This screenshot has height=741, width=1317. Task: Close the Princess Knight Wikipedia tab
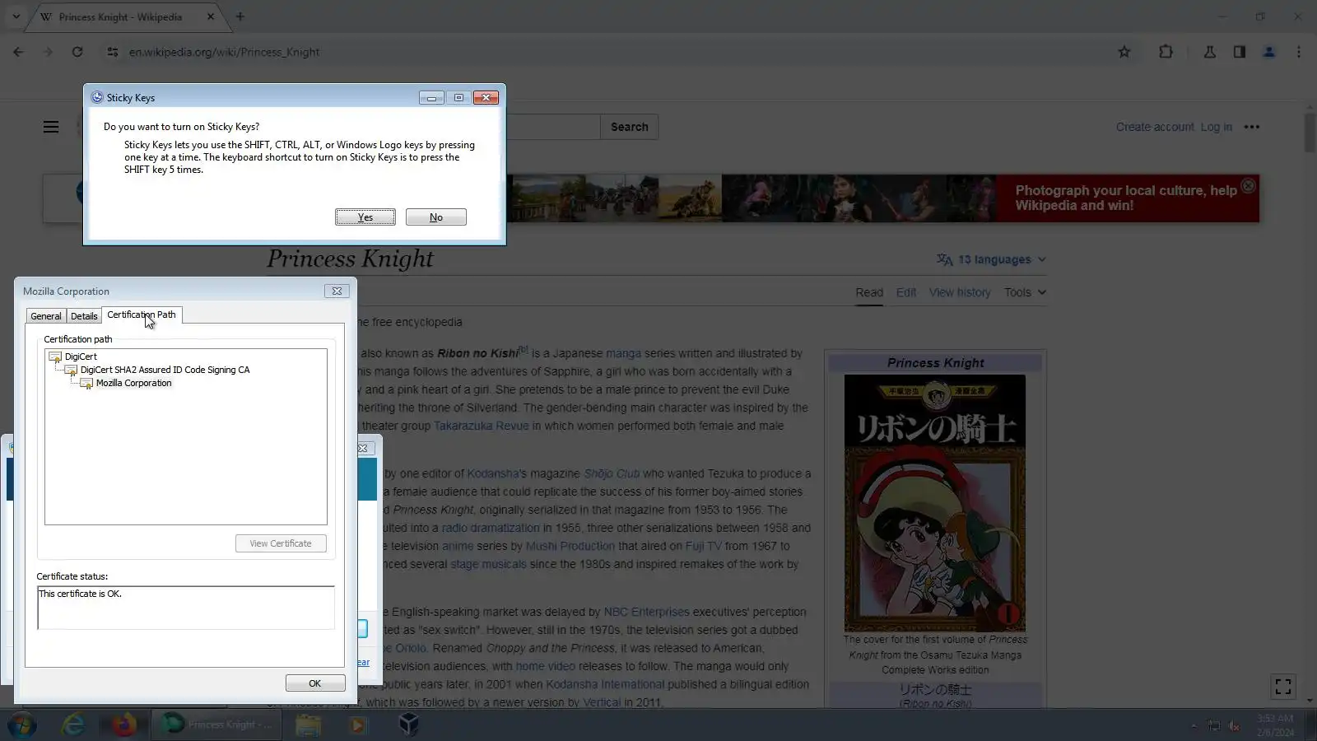pyautogui.click(x=211, y=16)
